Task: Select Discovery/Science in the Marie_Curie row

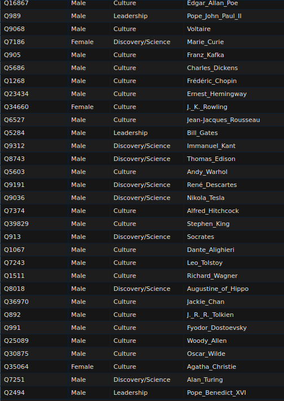Action: tap(147, 42)
